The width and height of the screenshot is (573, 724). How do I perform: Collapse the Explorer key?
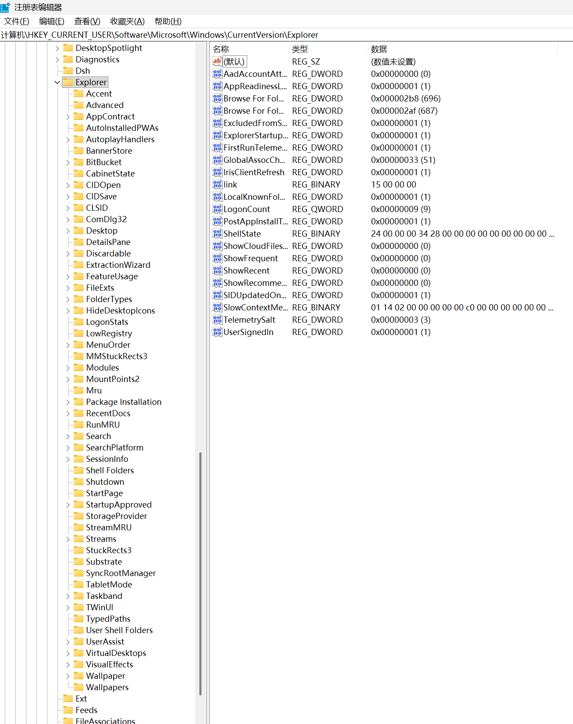coord(57,82)
